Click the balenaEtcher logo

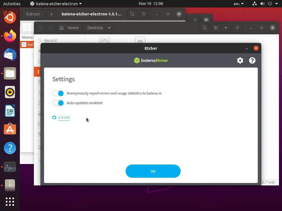coord(151,60)
